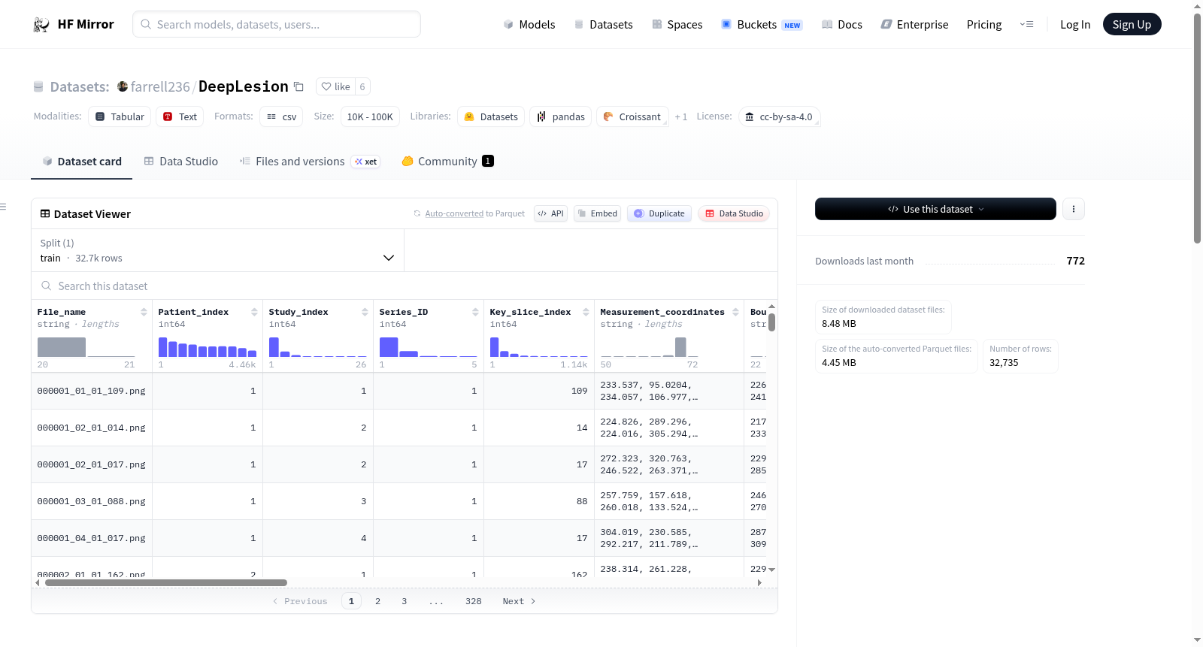
Task: Open the left sidebar hamburger icon
Action: click(4, 207)
